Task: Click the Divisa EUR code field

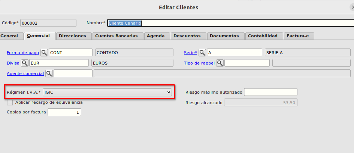Action: click(59, 63)
